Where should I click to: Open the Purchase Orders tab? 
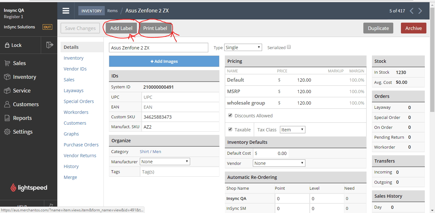coord(81,145)
